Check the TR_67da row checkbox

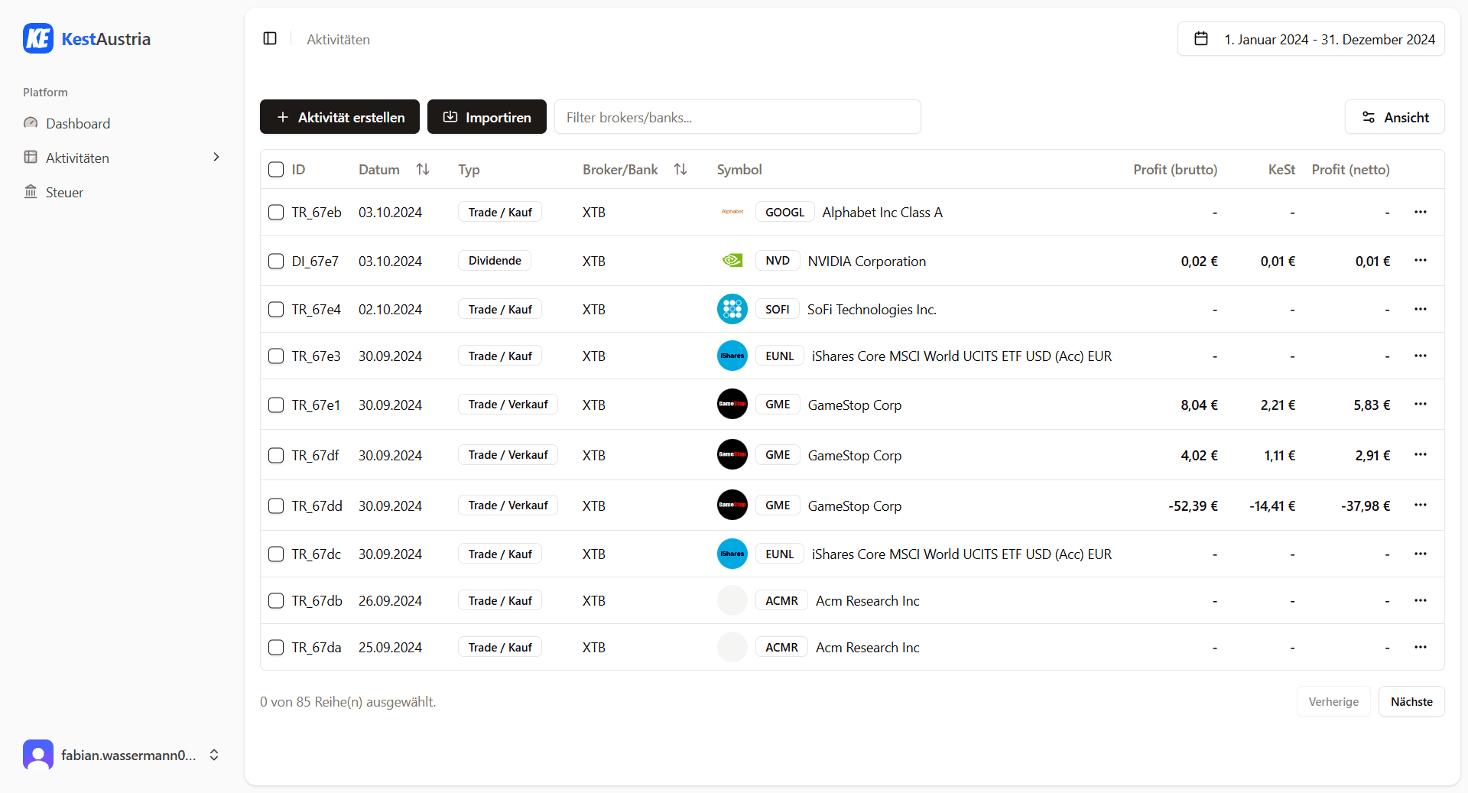tap(276, 647)
